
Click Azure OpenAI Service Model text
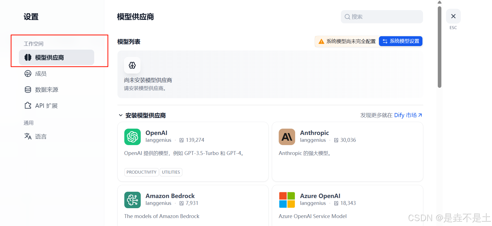pyautogui.click(x=313, y=216)
